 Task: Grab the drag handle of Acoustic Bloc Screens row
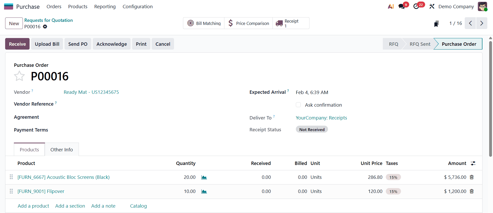(x=11, y=177)
